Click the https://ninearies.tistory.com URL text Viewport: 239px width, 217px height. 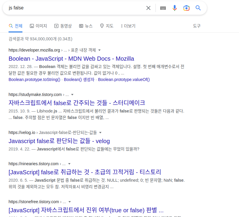coord(34,164)
